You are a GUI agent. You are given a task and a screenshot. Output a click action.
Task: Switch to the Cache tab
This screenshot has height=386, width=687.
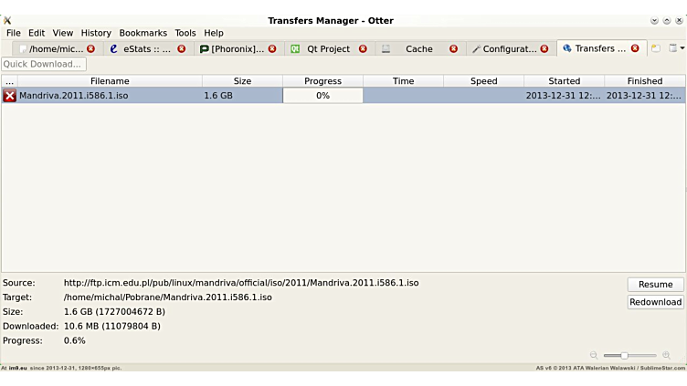coord(418,49)
